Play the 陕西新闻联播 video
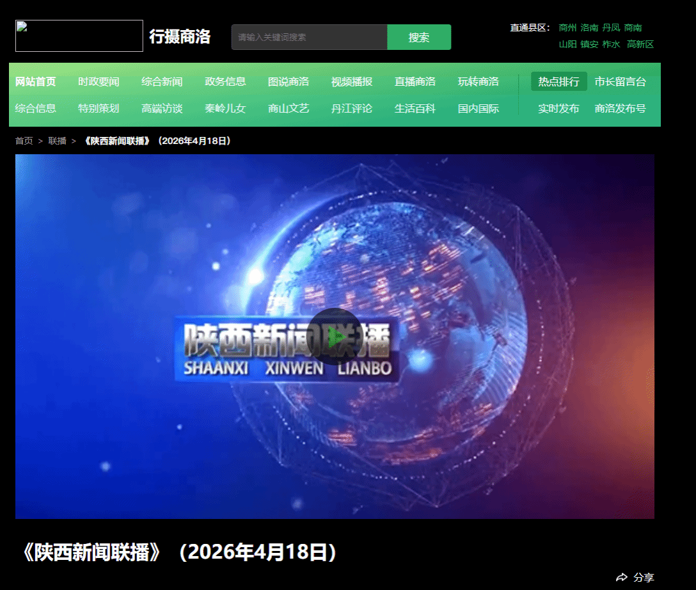696x590 pixels. click(x=334, y=337)
